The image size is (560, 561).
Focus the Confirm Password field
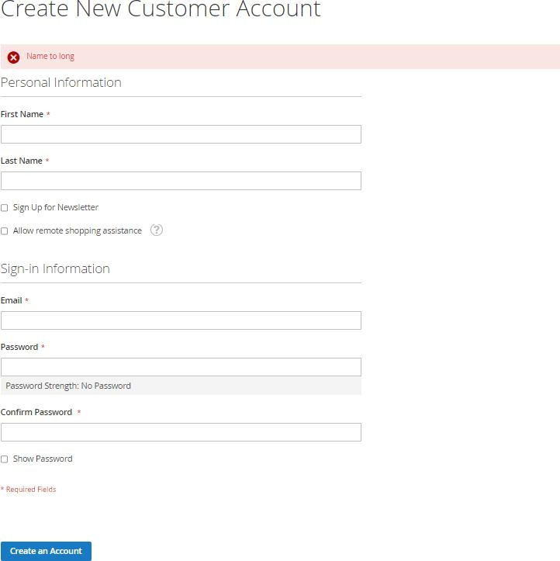click(181, 432)
